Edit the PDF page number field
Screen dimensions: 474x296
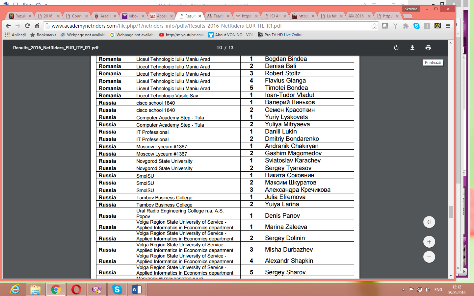tap(219, 48)
